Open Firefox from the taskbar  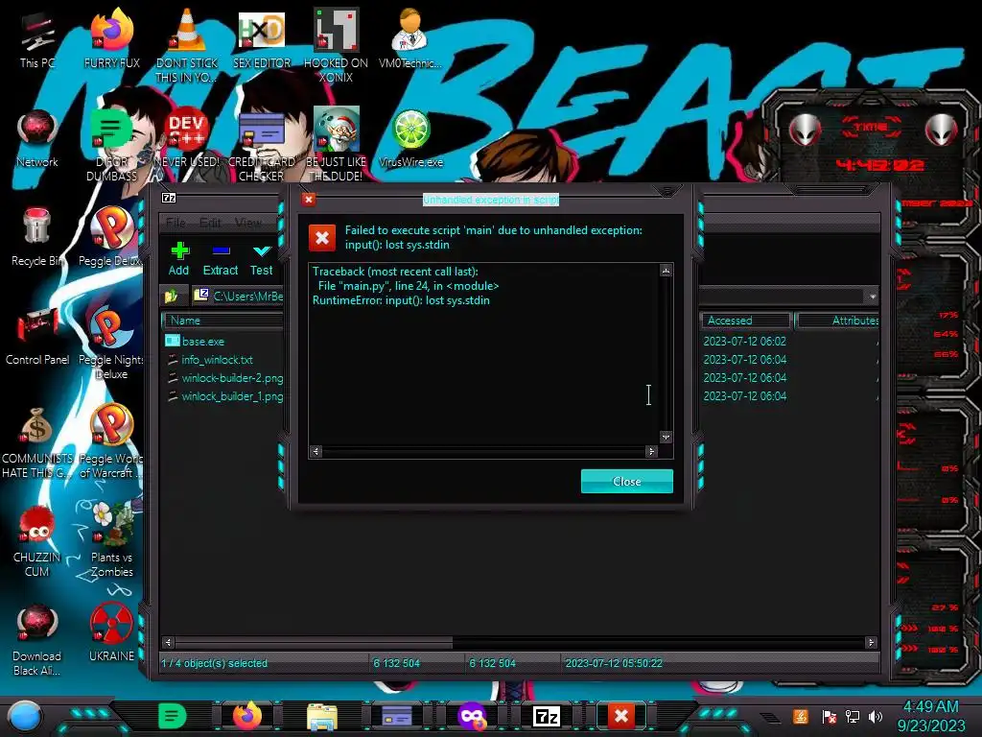[x=247, y=716]
